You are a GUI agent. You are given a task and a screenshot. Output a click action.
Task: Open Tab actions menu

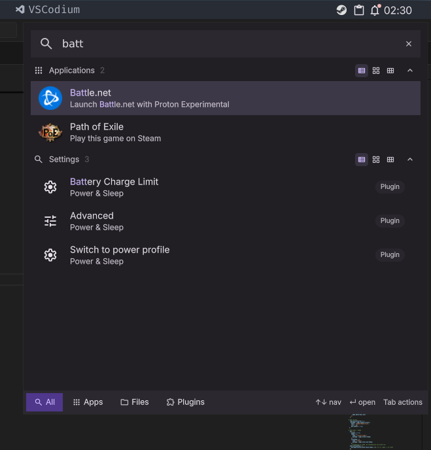click(x=403, y=402)
